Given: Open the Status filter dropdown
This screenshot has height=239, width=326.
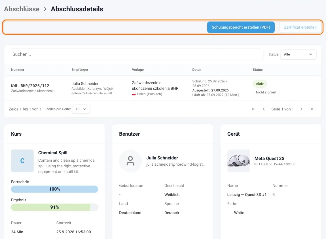Looking at the screenshot, I should click(x=298, y=54).
